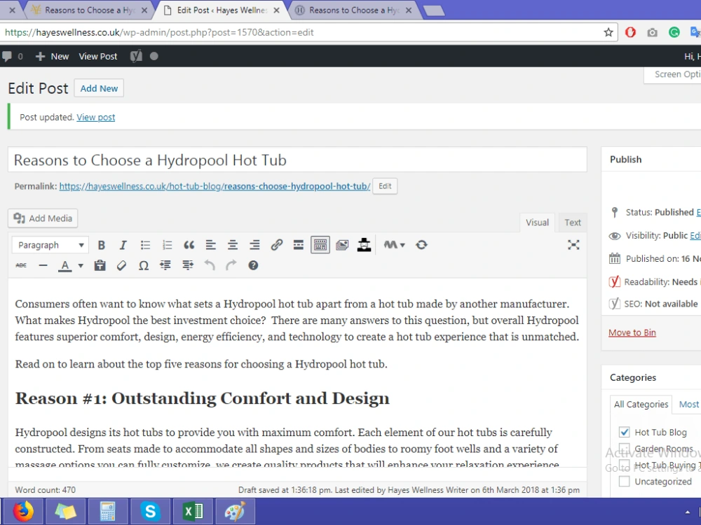Uncheck the Hot Tub Blog category
This screenshot has height=525, width=701.
[x=624, y=432]
